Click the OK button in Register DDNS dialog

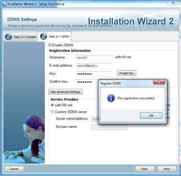click(x=151, y=116)
